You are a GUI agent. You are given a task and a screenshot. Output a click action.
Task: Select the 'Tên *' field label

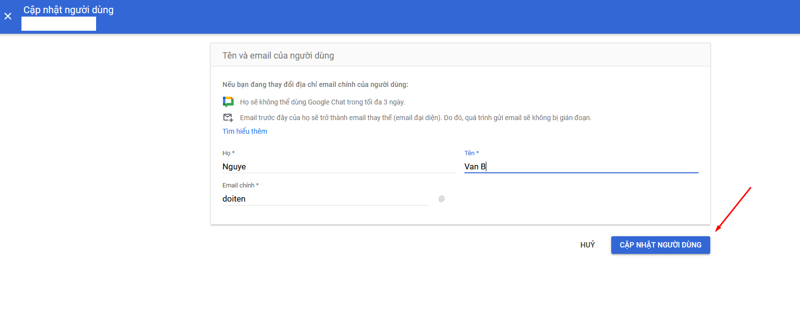coord(471,153)
